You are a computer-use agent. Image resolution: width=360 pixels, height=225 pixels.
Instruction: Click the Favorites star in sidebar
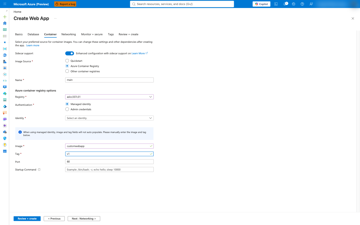[5, 42]
